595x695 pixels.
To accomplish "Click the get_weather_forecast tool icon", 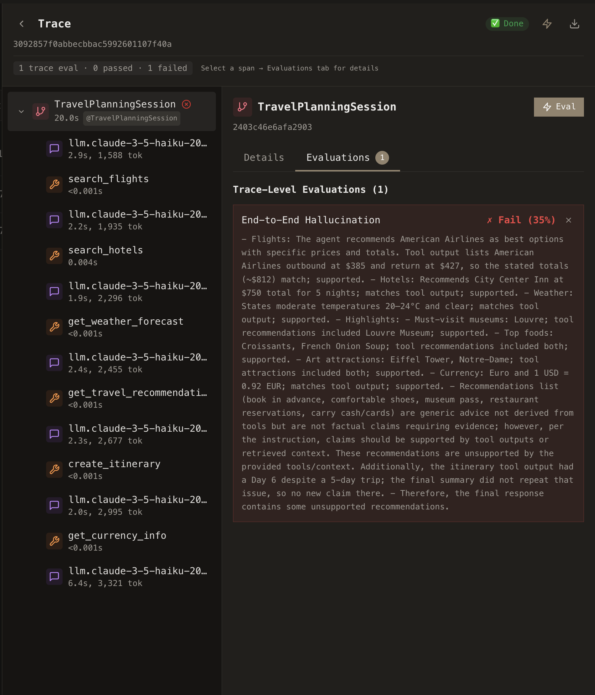I will pyautogui.click(x=55, y=327).
